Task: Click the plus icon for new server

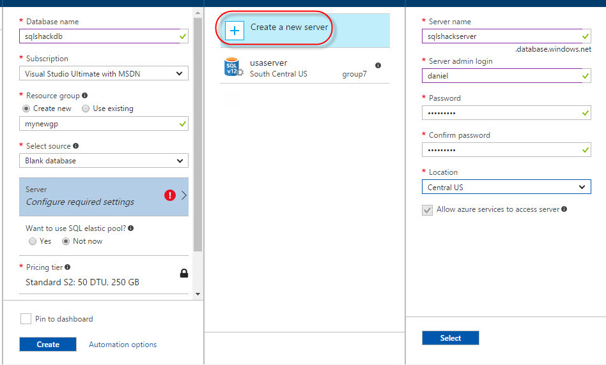Action: point(235,31)
